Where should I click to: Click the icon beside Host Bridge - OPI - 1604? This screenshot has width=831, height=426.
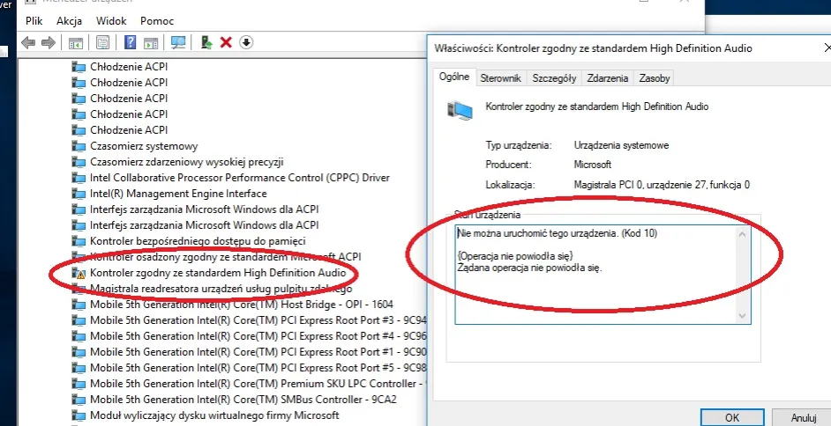pos(79,305)
